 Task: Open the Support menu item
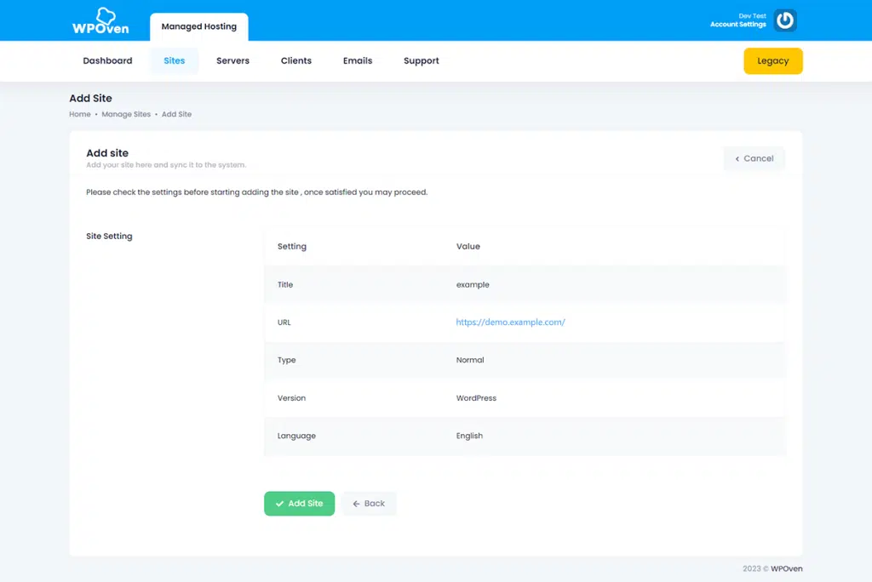coord(421,60)
